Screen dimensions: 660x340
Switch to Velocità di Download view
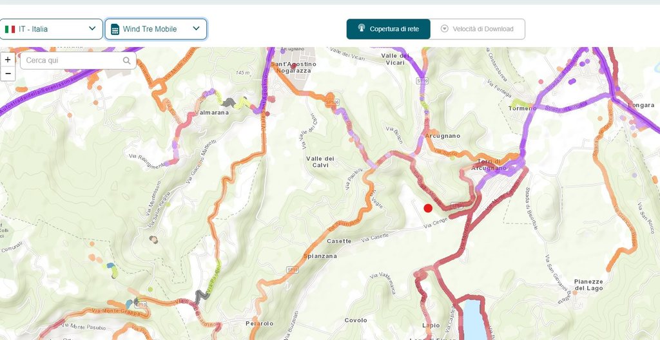(x=478, y=29)
